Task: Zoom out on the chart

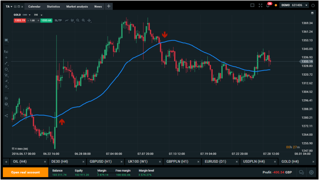Action: (78, 20)
